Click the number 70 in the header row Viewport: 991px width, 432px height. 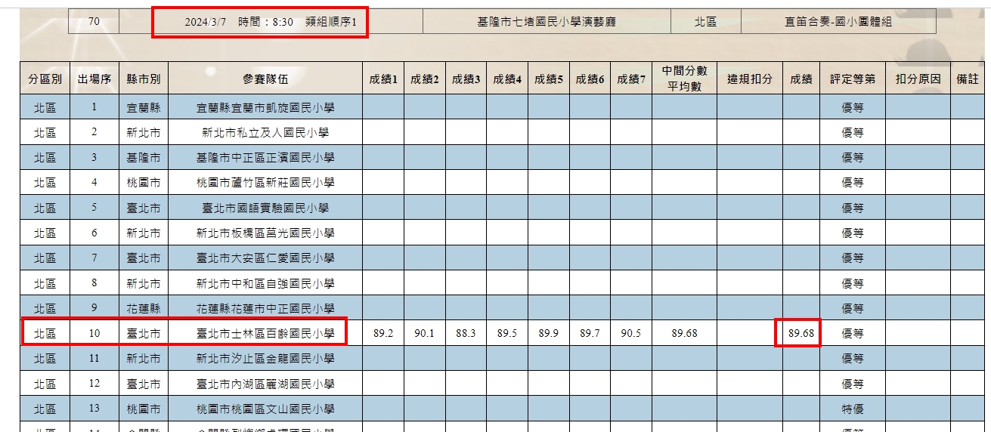pos(94,22)
